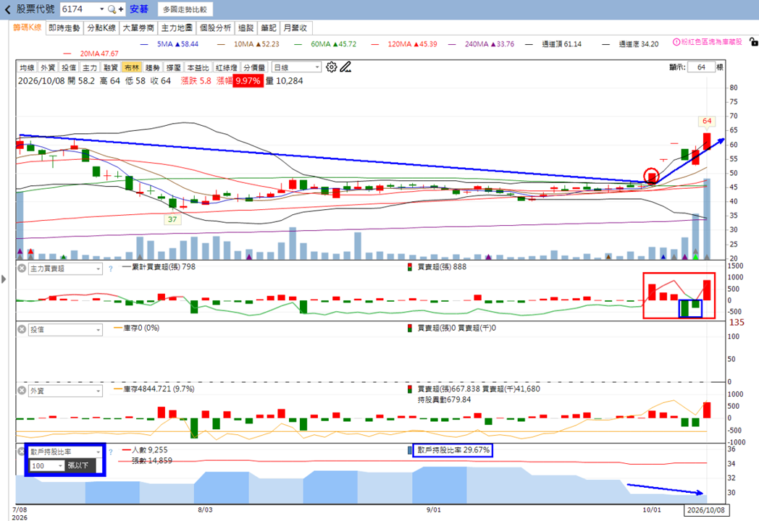Click the back arrow beside 股票代號
The height and width of the screenshot is (521, 759).
tap(7, 9)
